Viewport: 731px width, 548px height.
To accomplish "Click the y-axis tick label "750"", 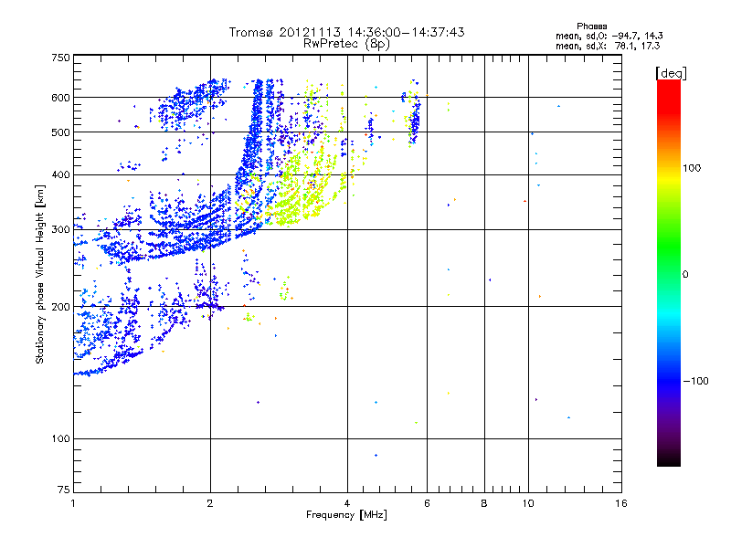I will point(60,58).
